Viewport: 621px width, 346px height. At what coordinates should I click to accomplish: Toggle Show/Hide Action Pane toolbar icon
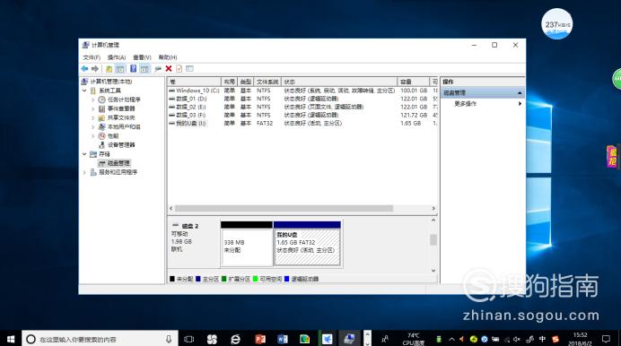coord(145,69)
